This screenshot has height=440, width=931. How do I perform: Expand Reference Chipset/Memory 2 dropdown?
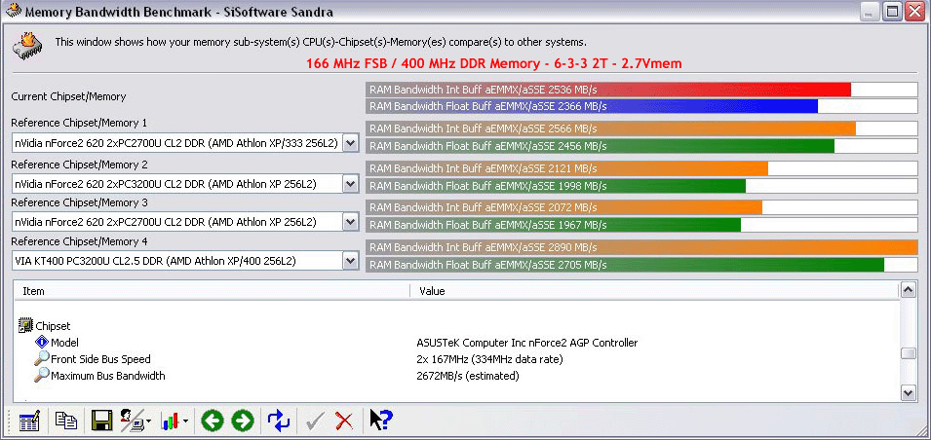click(351, 183)
